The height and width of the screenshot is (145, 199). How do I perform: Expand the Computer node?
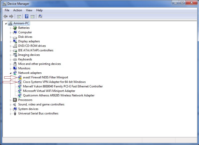pyautogui.click(x=11, y=33)
